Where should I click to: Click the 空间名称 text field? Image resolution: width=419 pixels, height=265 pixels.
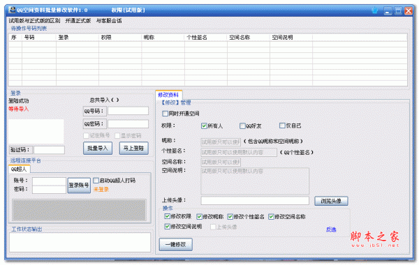221,162
